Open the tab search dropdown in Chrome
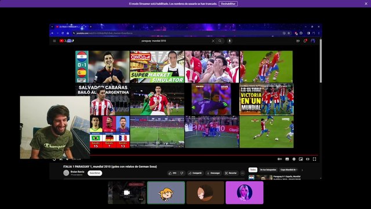This screenshot has height=209, width=371. click(x=52, y=27)
